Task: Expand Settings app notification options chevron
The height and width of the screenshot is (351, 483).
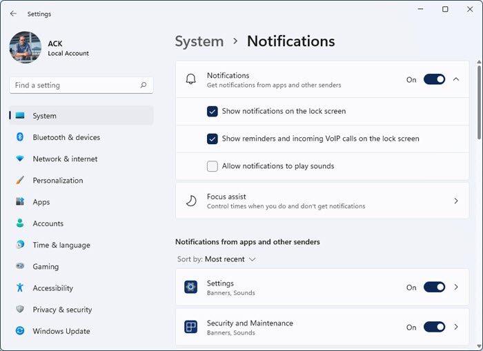Action: tap(456, 288)
